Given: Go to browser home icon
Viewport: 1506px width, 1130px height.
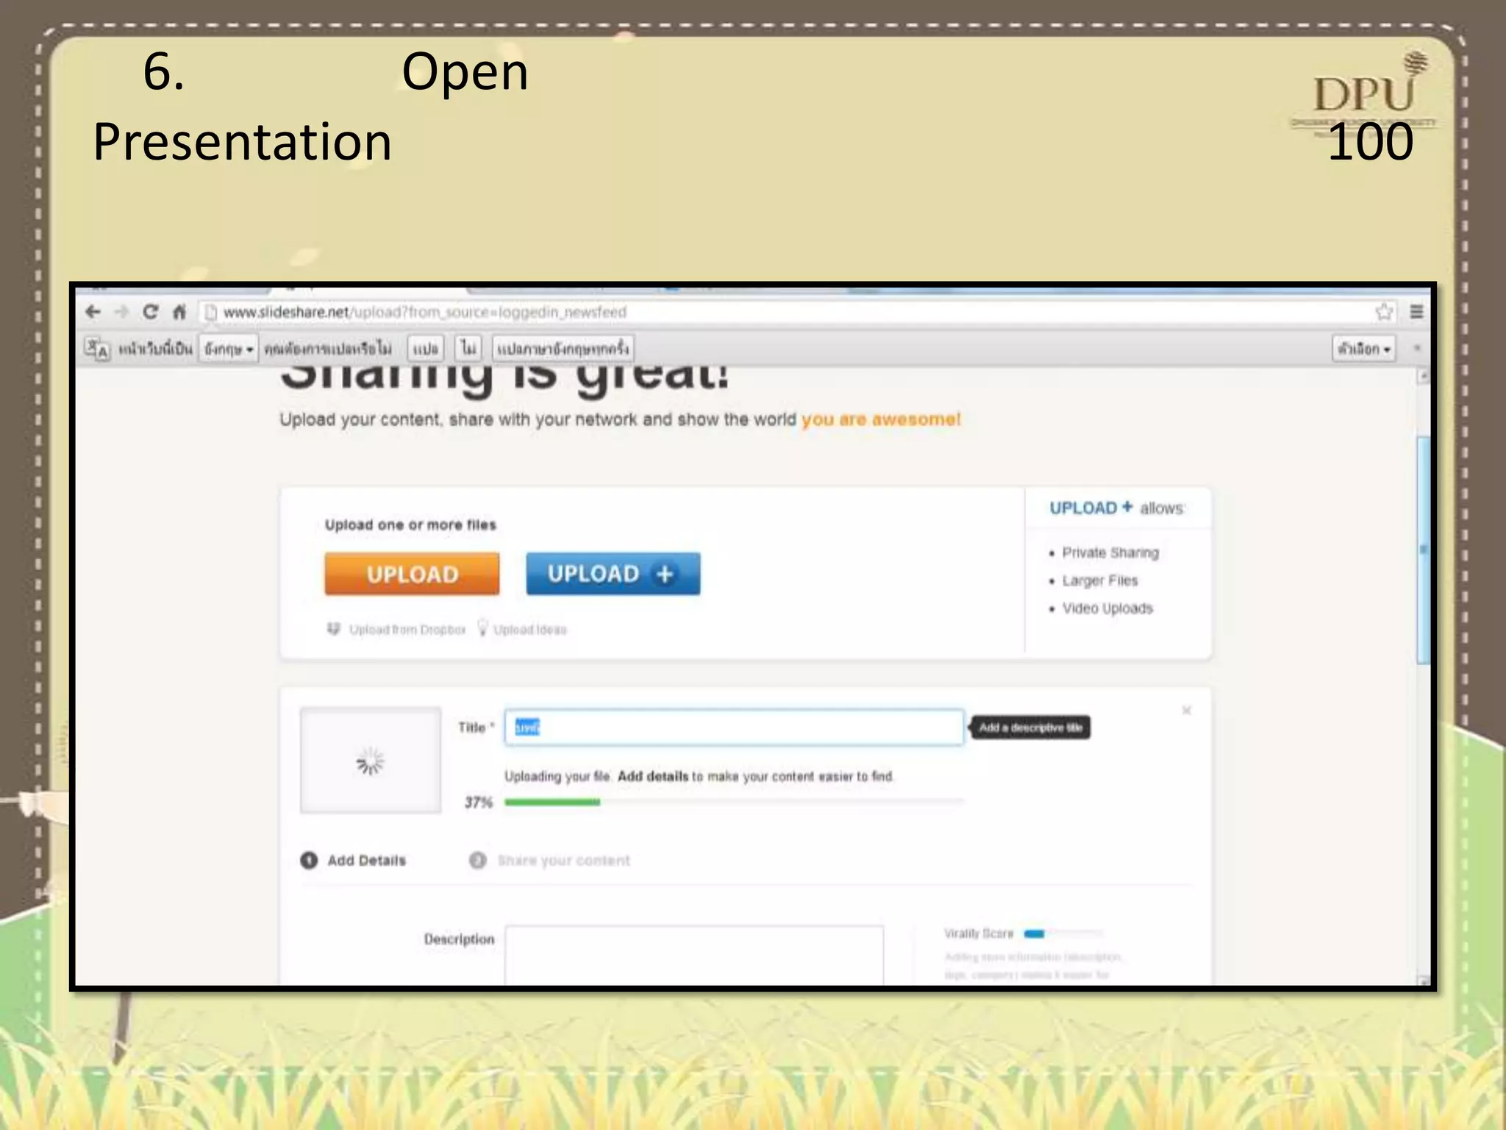Looking at the screenshot, I should point(179,312).
